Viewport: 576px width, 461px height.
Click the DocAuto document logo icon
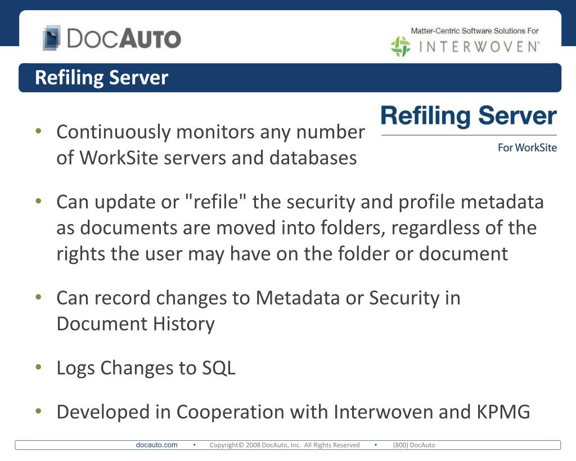pyautogui.click(x=52, y=38)
